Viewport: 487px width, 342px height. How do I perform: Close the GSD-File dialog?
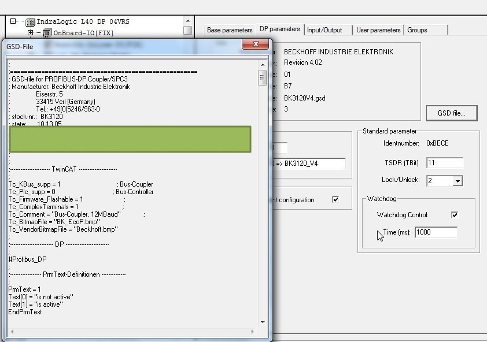tap(255, 44)
